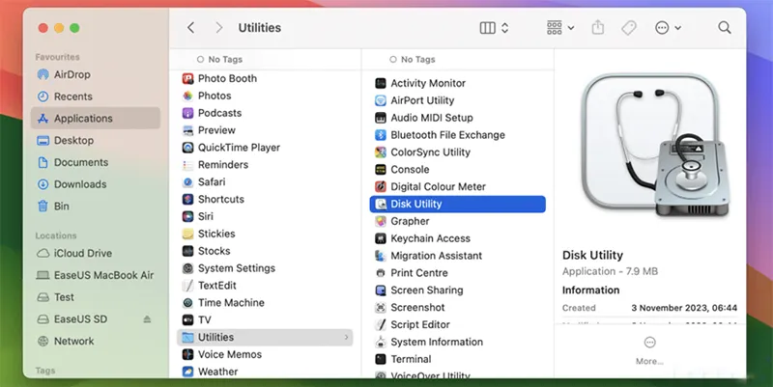The image size is (773, 387).
Task: Select Applications in the sidebar
Action: [95, 118]
